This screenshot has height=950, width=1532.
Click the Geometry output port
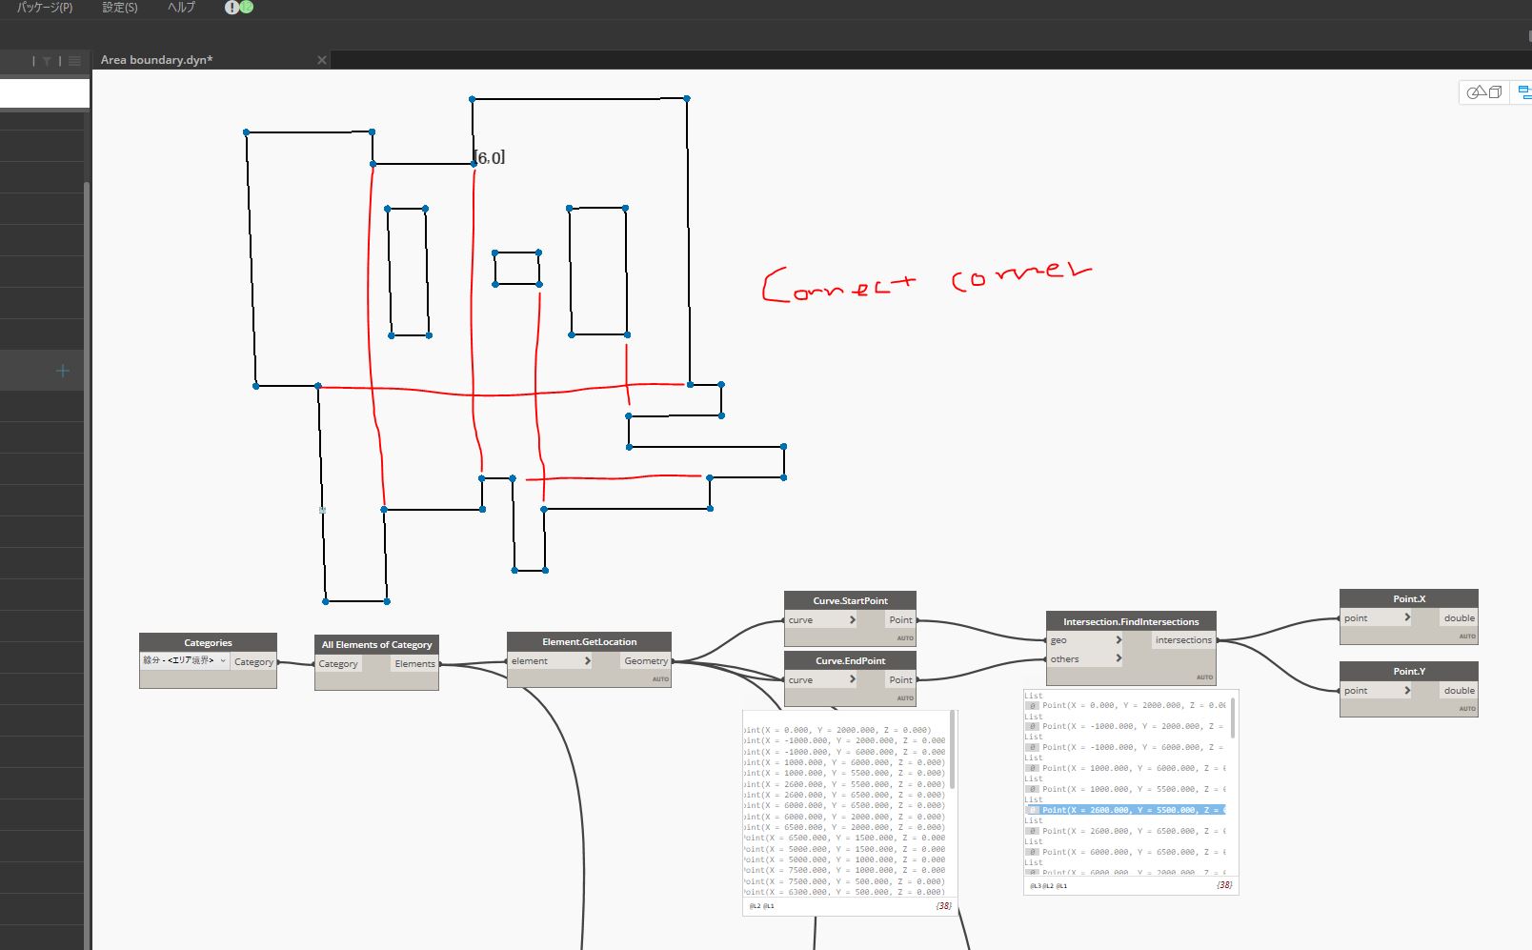pos(646,661)
